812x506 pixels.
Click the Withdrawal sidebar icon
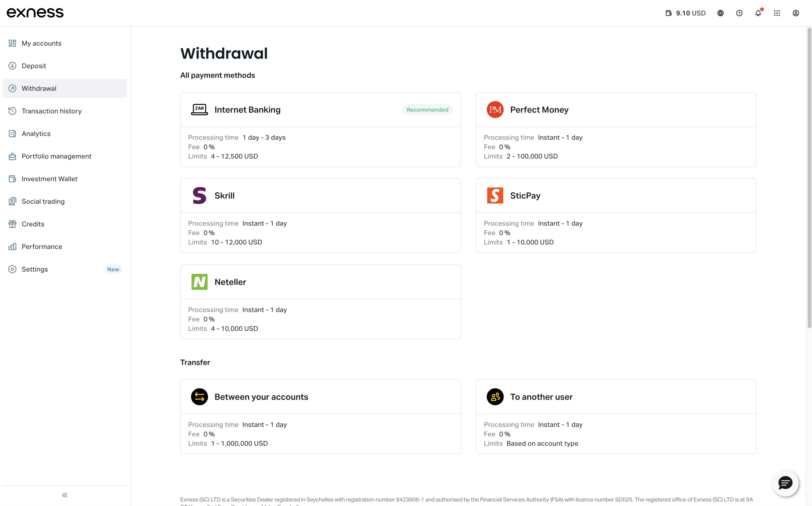click(x=12, y=89)
